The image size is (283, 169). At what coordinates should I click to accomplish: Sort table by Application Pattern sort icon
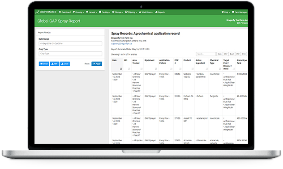pyautogui.click(x=172, y=69)
